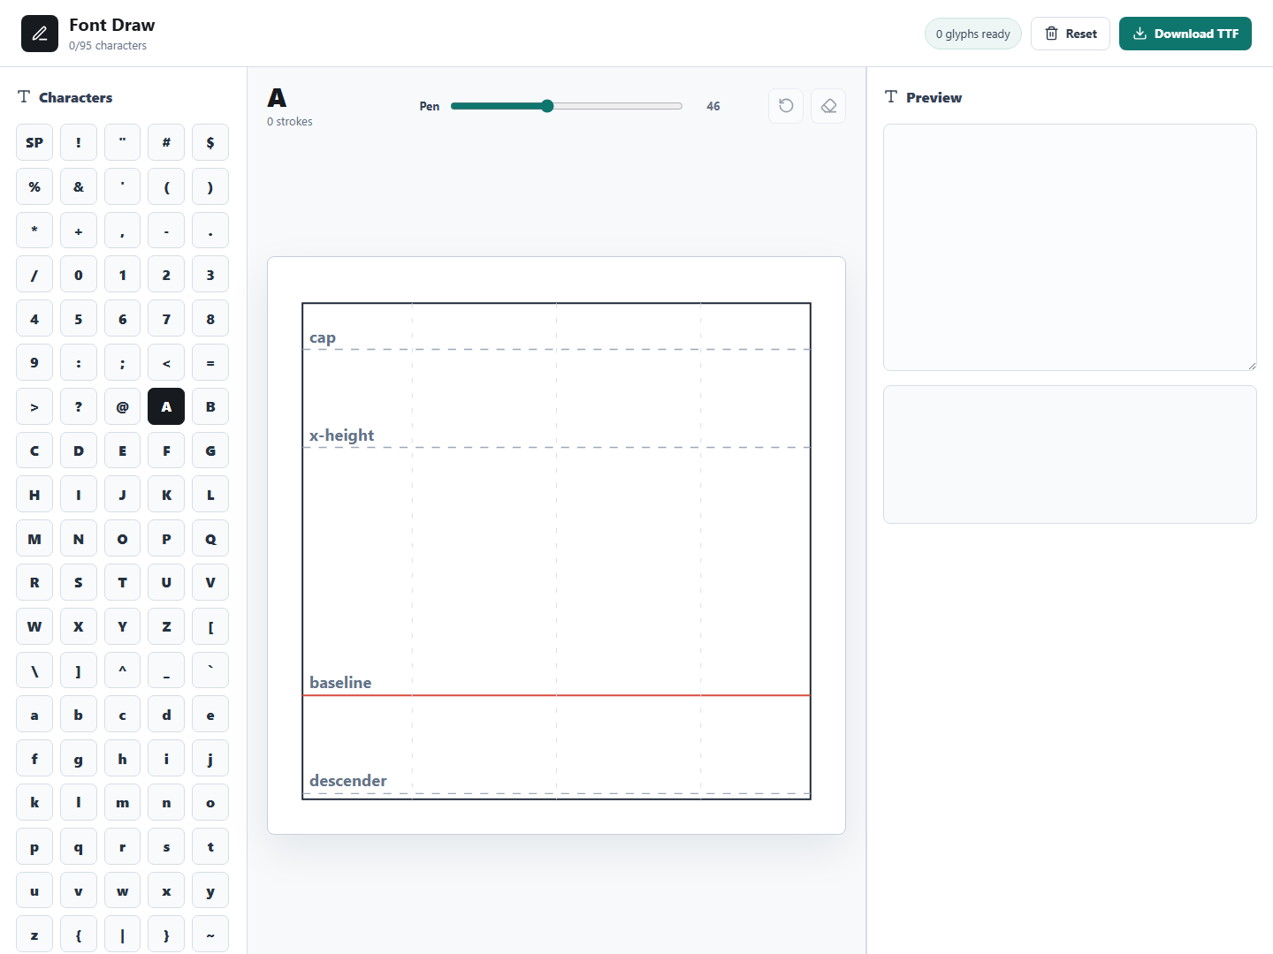The width and height of the screenshot is (1273, 954).
Task: Select the question mark character
Action: [79, 406]
